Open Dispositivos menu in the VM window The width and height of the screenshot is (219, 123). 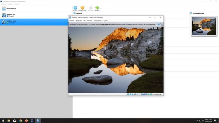point(98,20)
